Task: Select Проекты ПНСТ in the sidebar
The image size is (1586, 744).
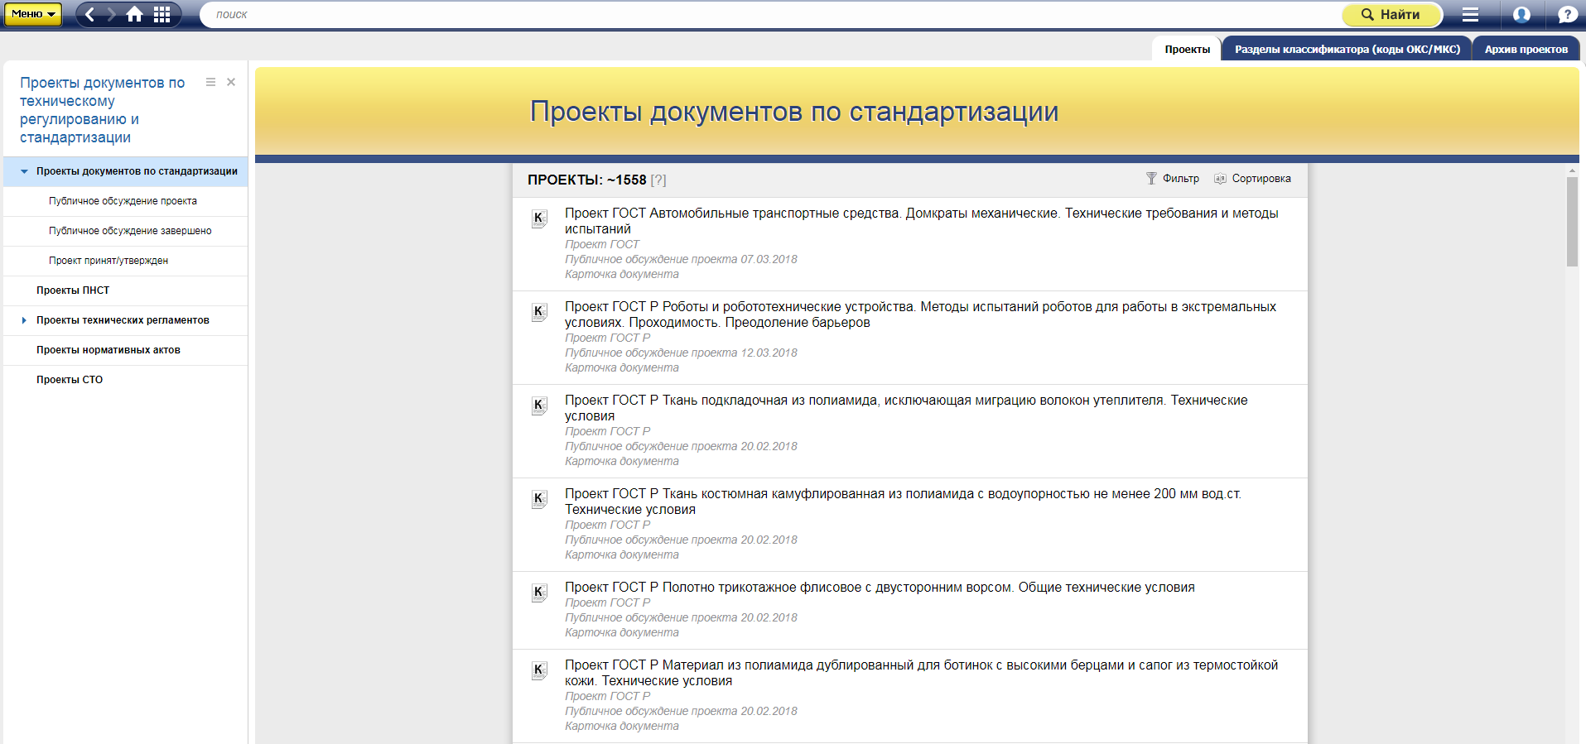Action: (73, 290)
